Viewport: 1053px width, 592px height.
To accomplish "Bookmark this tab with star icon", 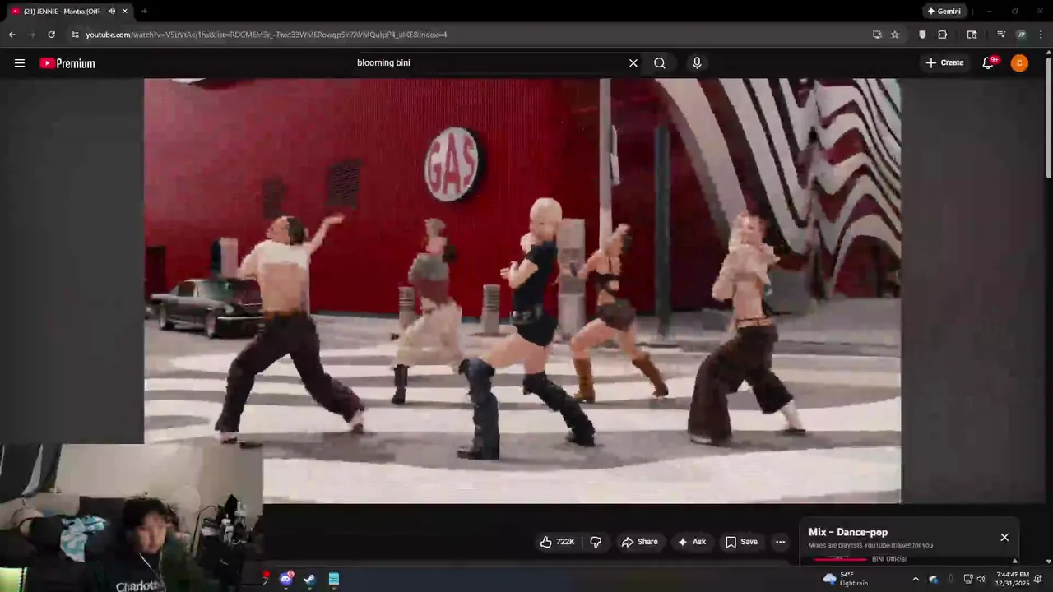I will coord(895,35).
